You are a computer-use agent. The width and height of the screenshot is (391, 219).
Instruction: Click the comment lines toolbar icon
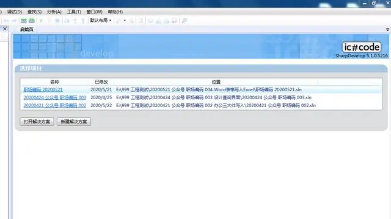pyautogui.click(x=141, y=21)
